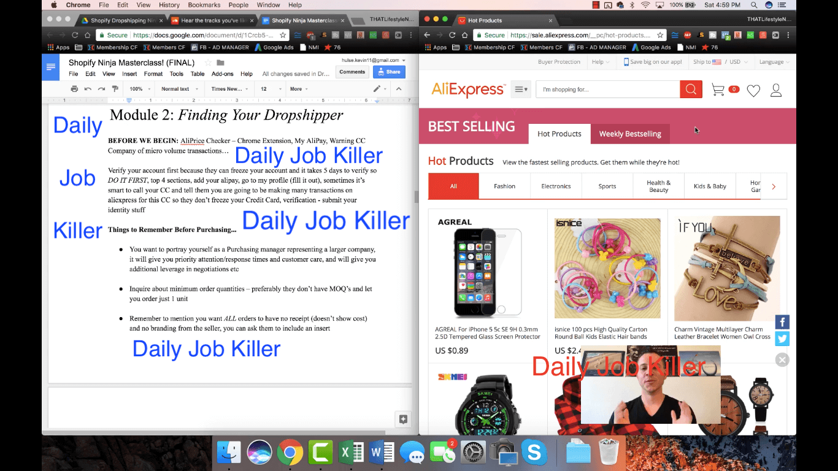
Task: Open the Add-ons menu in Google Docs
Action: point(222,74)
